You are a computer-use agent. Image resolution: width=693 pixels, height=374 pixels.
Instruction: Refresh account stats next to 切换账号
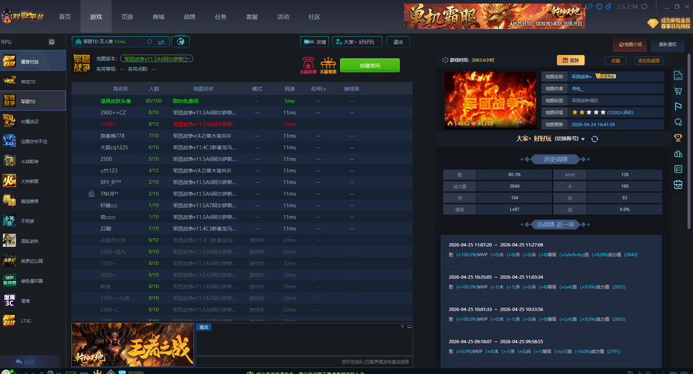595,139
